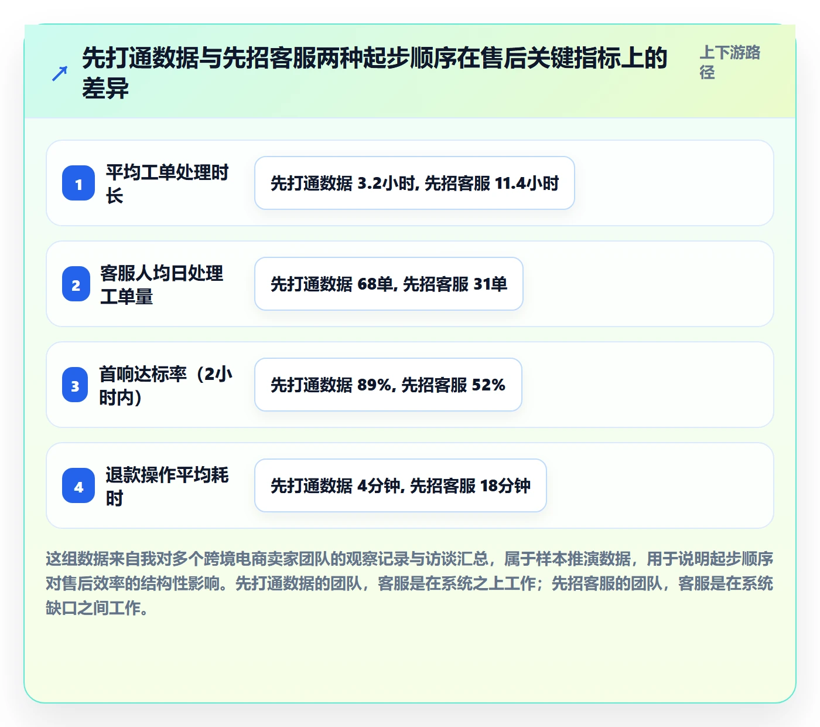
Task: Select the 平均工单处理时长 label
Action: (167, 184)
